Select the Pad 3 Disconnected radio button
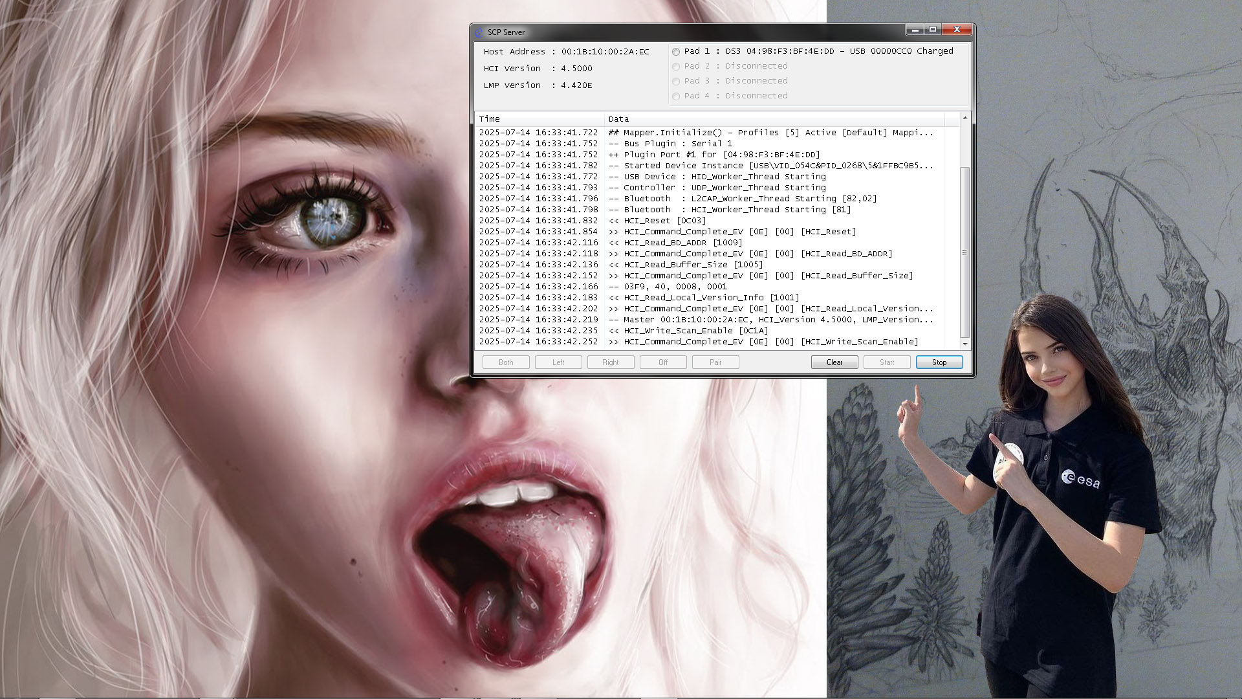 [x=676, y=82]
